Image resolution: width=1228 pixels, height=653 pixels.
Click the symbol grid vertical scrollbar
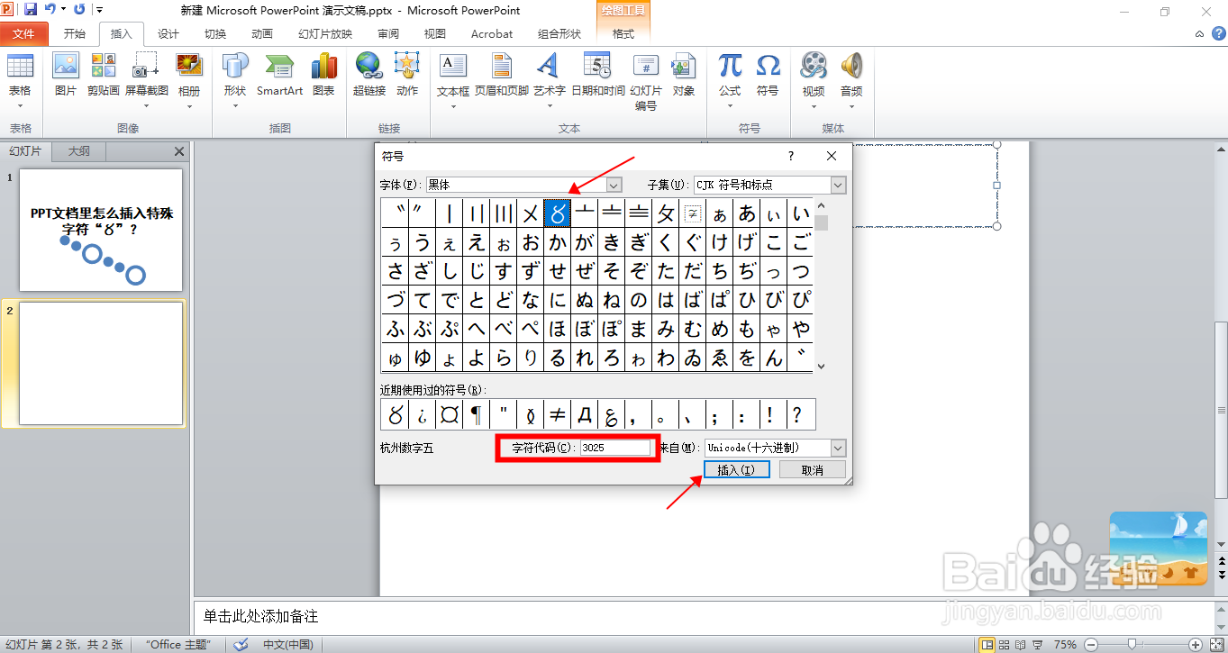(x=821, y=286)
